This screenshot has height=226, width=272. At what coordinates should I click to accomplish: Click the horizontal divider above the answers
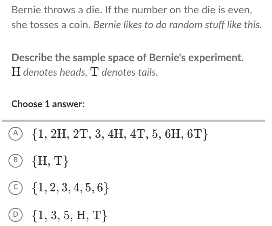[x=133, y=120]
